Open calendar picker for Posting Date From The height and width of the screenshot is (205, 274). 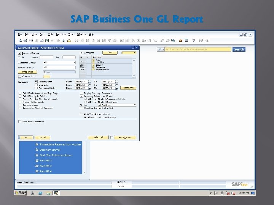(90, 82)
